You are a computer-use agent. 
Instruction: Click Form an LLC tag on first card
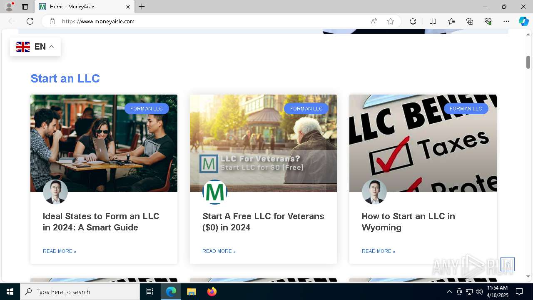(x=147, y=109)
